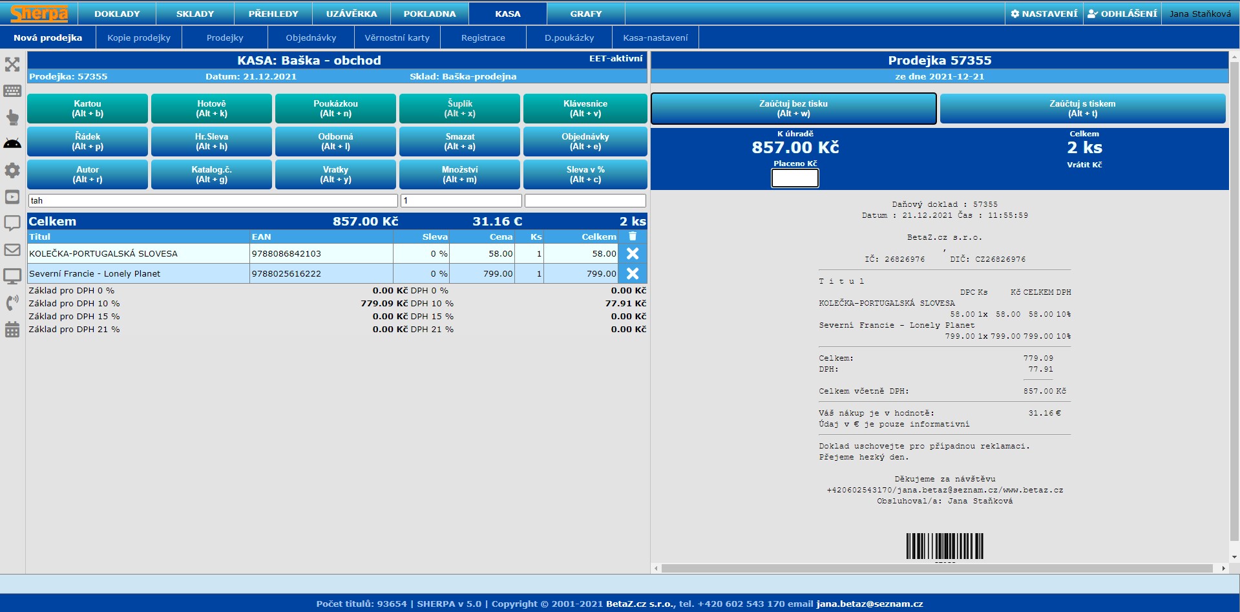Delete the Severní Francie row with X

point(633,273)
